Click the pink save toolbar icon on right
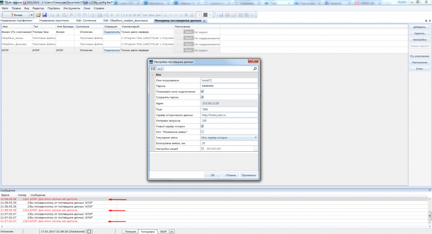The image size is (432, 234). [x=227, y=15]
